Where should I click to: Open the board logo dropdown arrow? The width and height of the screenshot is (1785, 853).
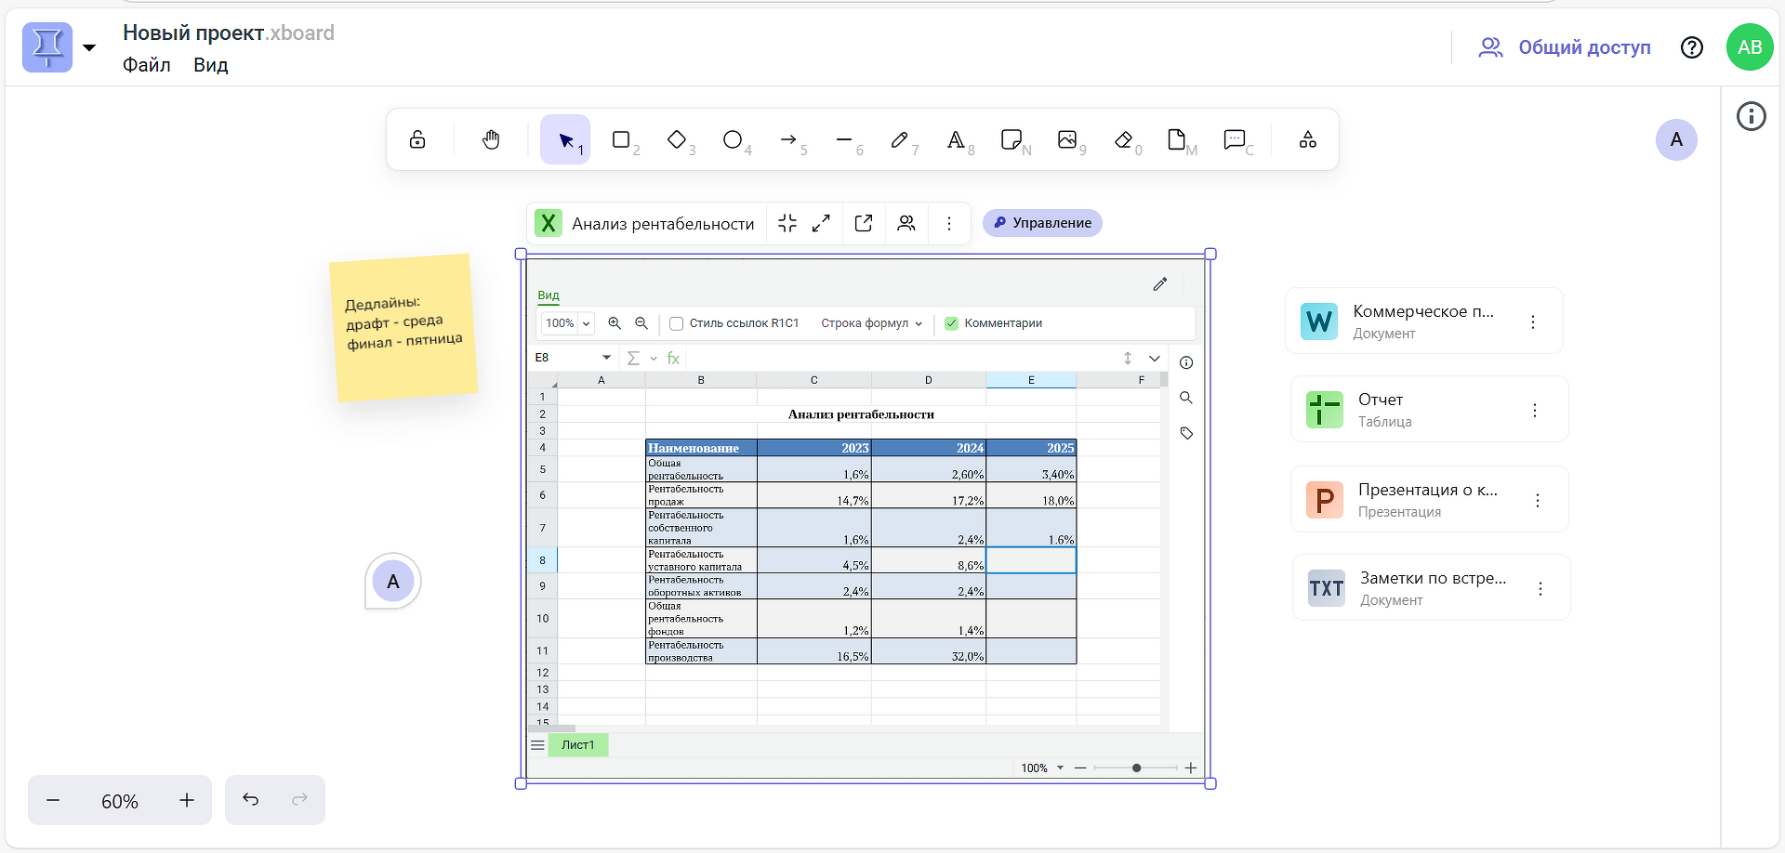89,47
